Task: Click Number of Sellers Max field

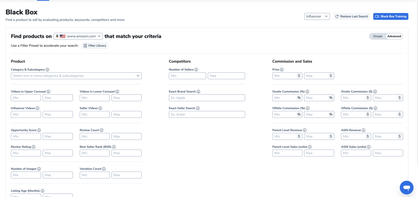Action: tap(226, 76)
